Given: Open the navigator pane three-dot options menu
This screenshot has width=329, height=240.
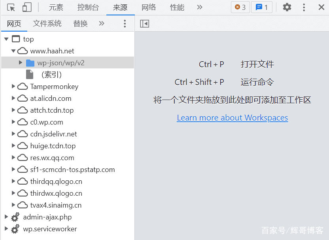Looking at the screenshot, I should pyautogui.click(x=125, y=24).
